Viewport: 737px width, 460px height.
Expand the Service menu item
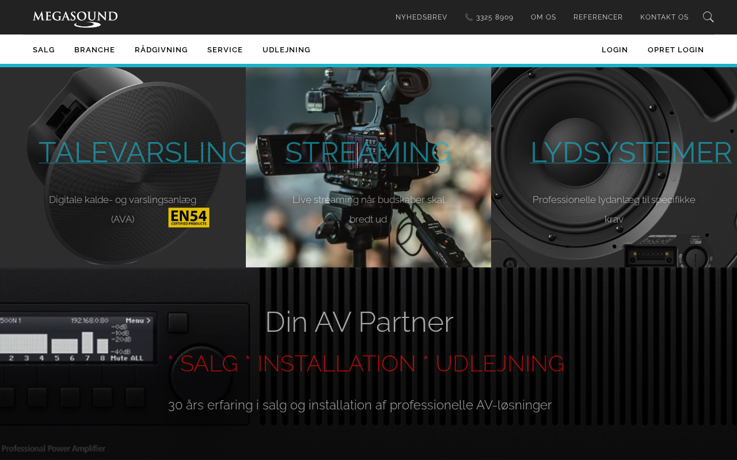tap(225, 50)
